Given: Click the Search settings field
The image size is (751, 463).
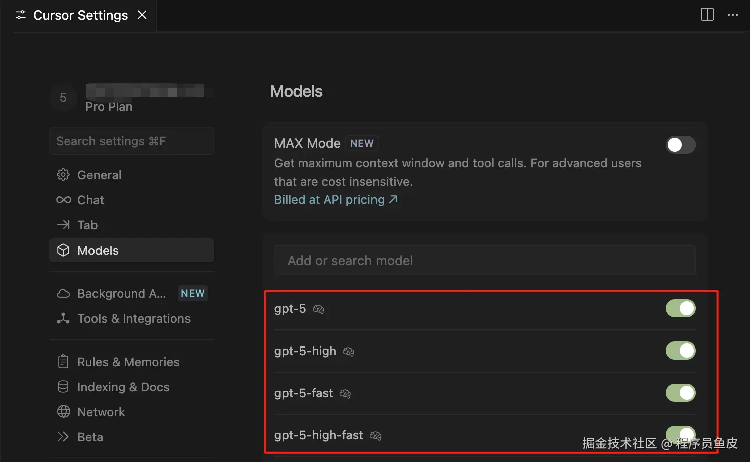Looking at the screenshot, I should pyautogui.click(x=132, y=141).
